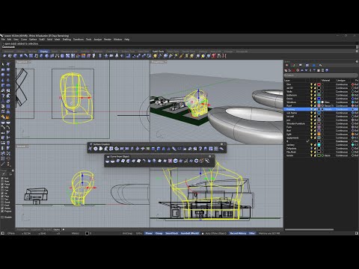Click the Linetype column header
Image resolution: width=359 pixels, height=269 pixels.
pyautogui.click(x=341, y=81)
